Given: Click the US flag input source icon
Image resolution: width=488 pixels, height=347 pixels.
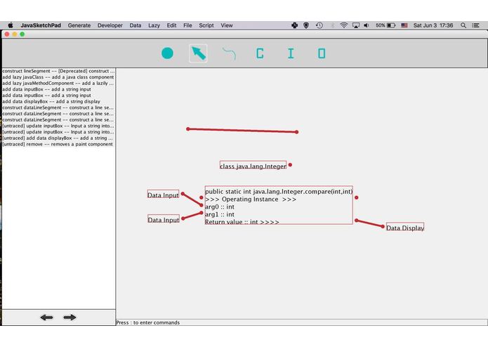Looking at the screenshot, I should click(404, 25).
